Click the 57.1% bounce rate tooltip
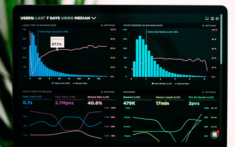Image resolution: width=235 pixels, height=147 pixels. [57, 42]
